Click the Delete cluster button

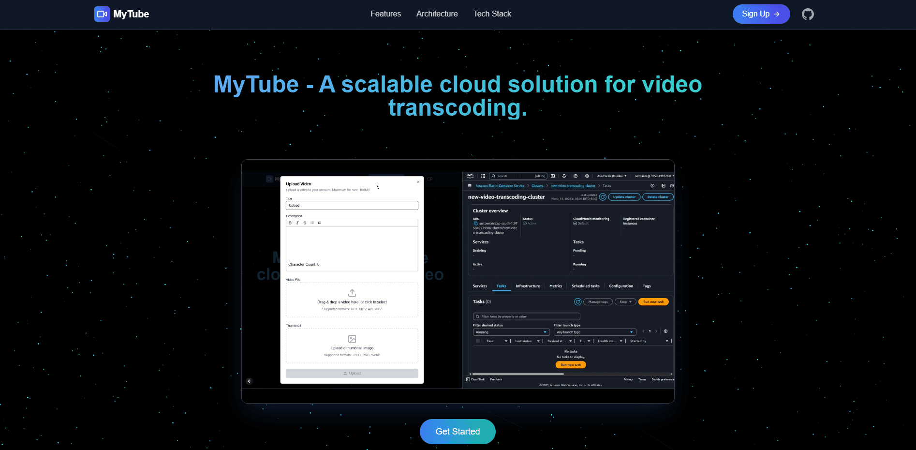[658, 197]
